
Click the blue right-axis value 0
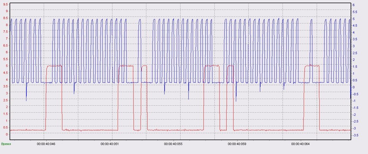pyautogui.click(x=353, y=87)
